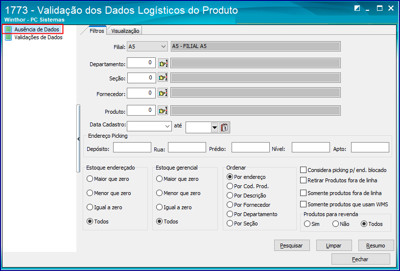This screenshot has height=271, width=400.
Task: Order results Por Fornecedor
Action: coord(230,205)
